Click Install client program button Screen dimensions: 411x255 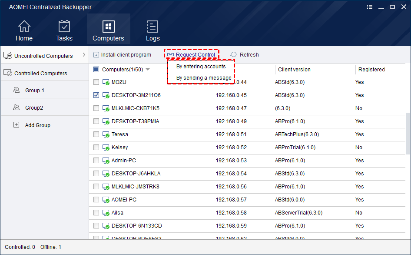tap(122, 55)
